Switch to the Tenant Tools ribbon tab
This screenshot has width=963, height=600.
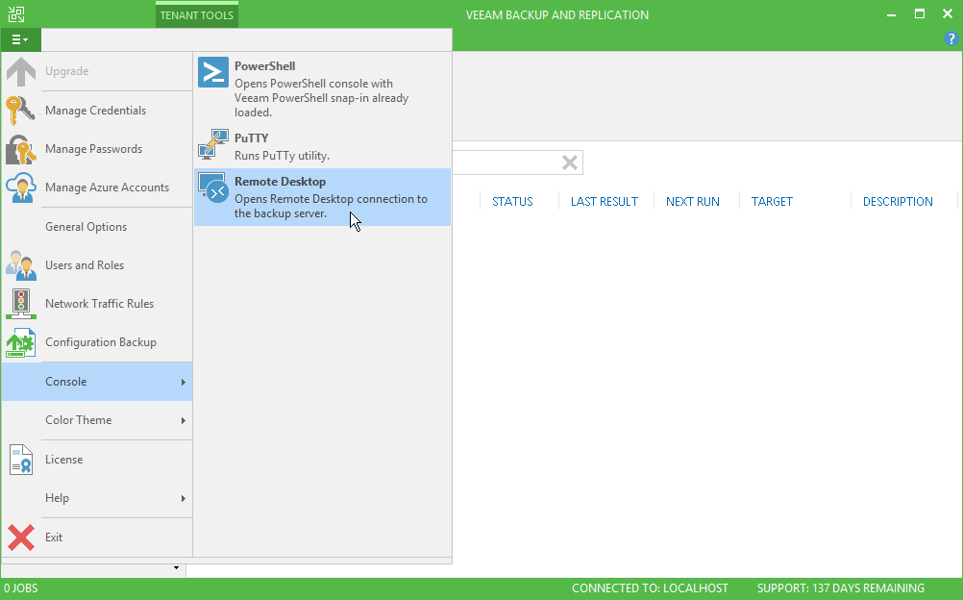[x=196, y=15]
